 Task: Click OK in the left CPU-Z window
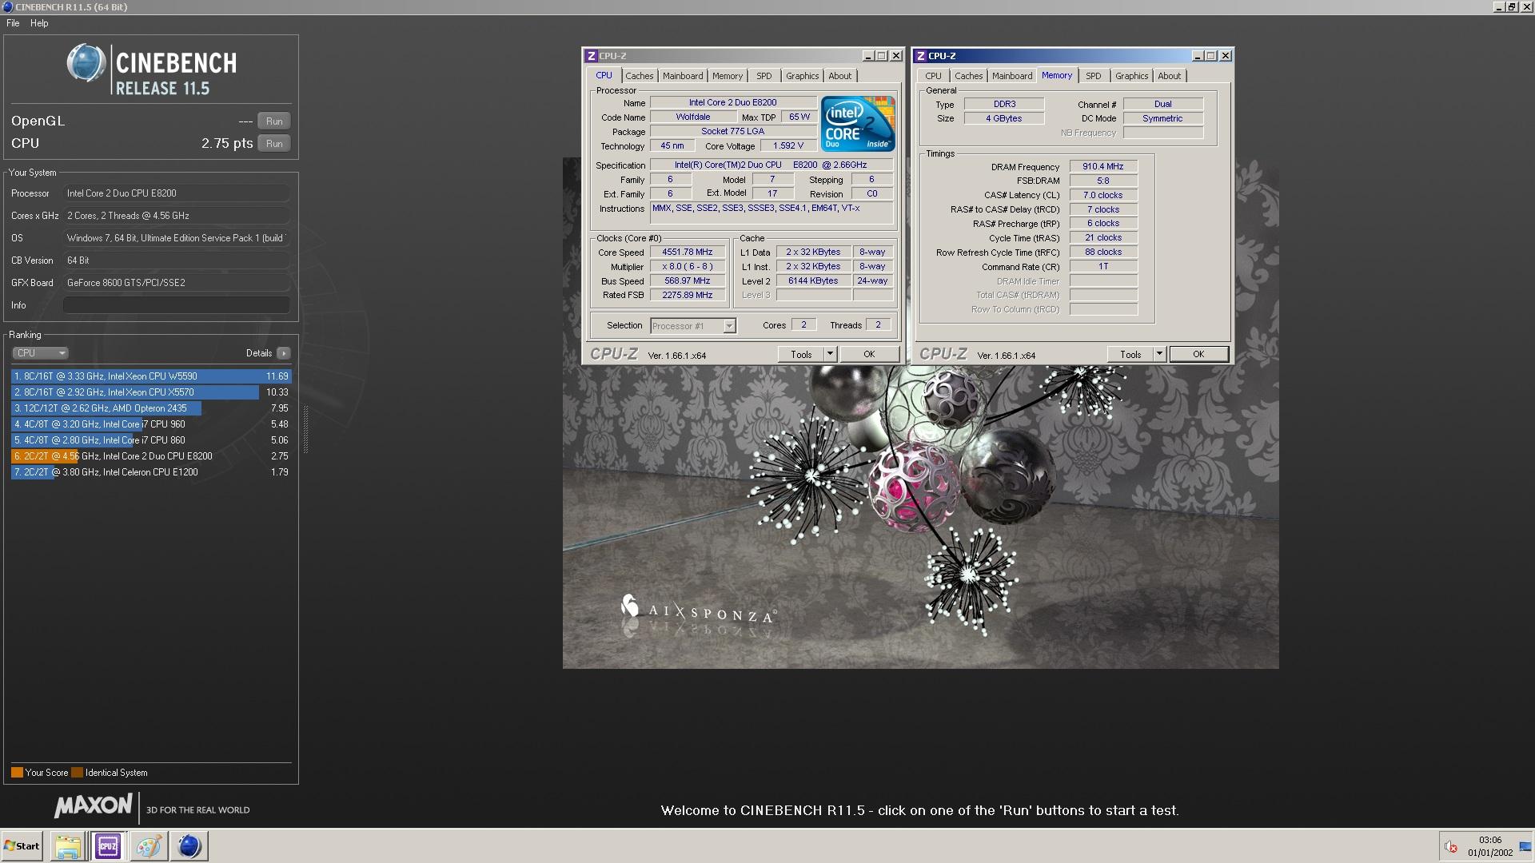tap(869, 354)
